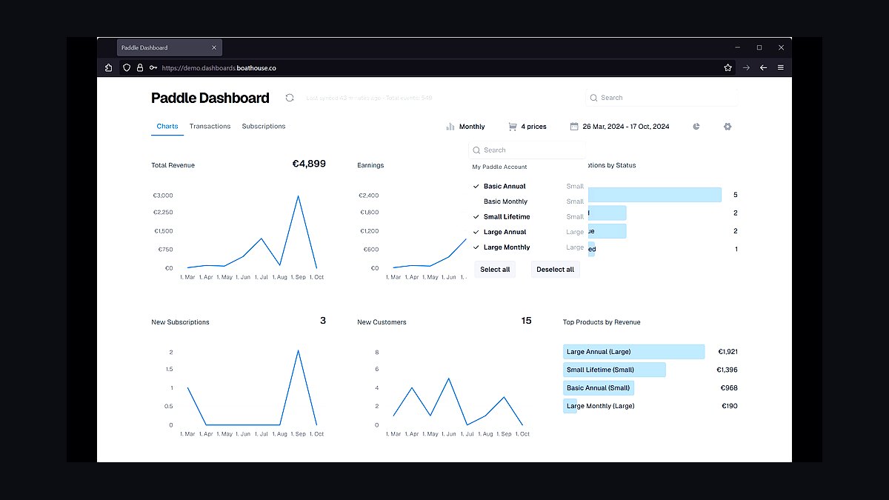
Task: Open the settings gear icon
Action: coord(727,127)
